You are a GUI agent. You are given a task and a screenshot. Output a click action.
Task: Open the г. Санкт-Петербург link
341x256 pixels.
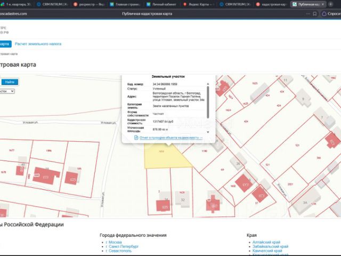click(122, 246)
